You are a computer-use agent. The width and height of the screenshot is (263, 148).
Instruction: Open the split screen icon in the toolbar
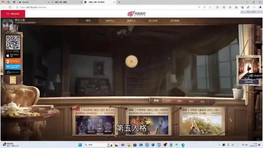(224, 7)
